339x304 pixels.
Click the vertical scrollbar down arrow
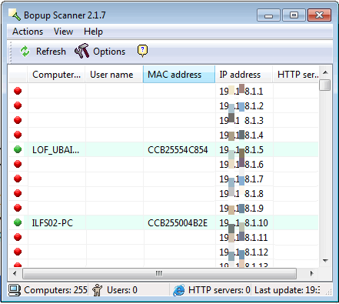pyautogui.click(x=325, y=261)
